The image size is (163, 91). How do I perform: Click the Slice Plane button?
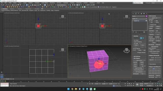click(152, 31)
